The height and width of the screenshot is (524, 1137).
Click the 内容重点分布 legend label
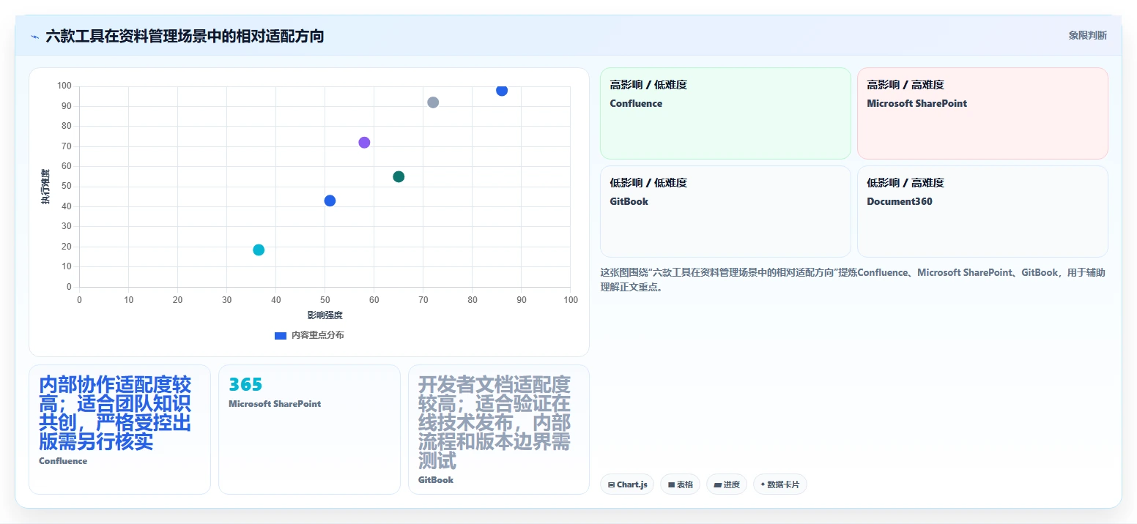pyautogui.click(x=317, y=335)
